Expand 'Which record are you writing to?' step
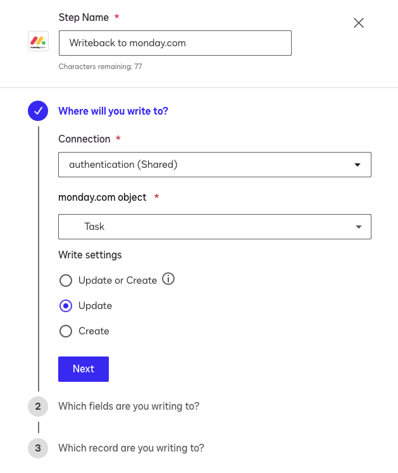 tap(131, 448)
